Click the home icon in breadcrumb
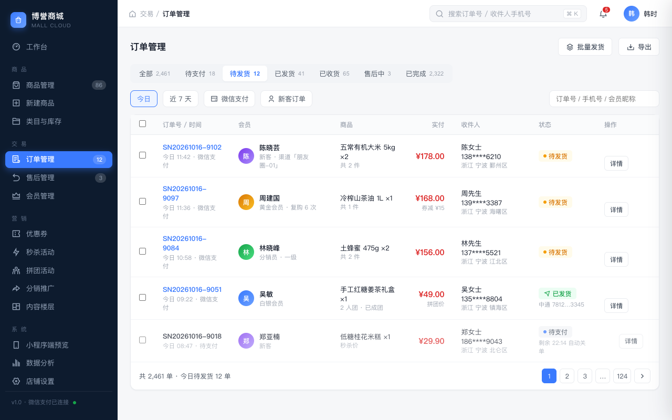 pos(132,14)
